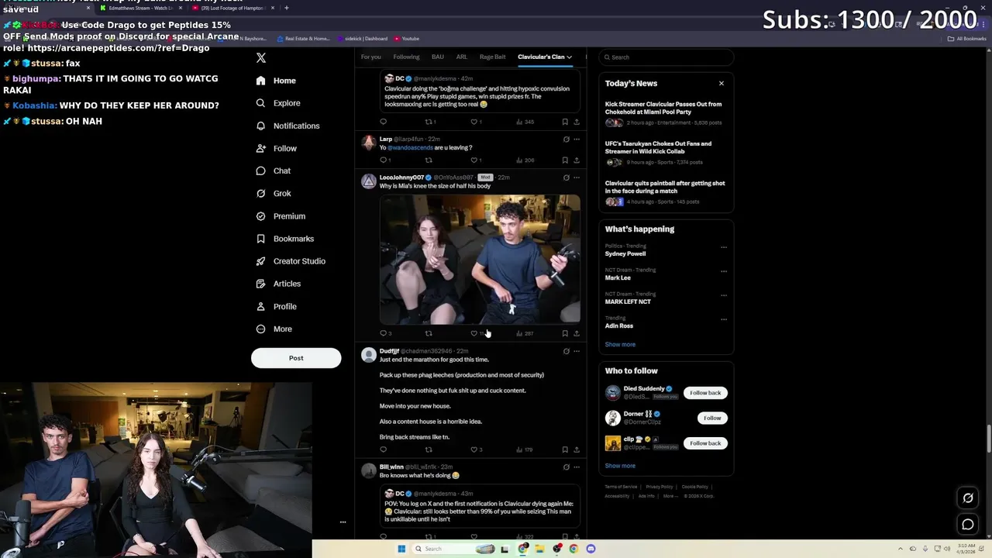
Task: Switch to ARL tab
Action: click(x=462, y=57)
